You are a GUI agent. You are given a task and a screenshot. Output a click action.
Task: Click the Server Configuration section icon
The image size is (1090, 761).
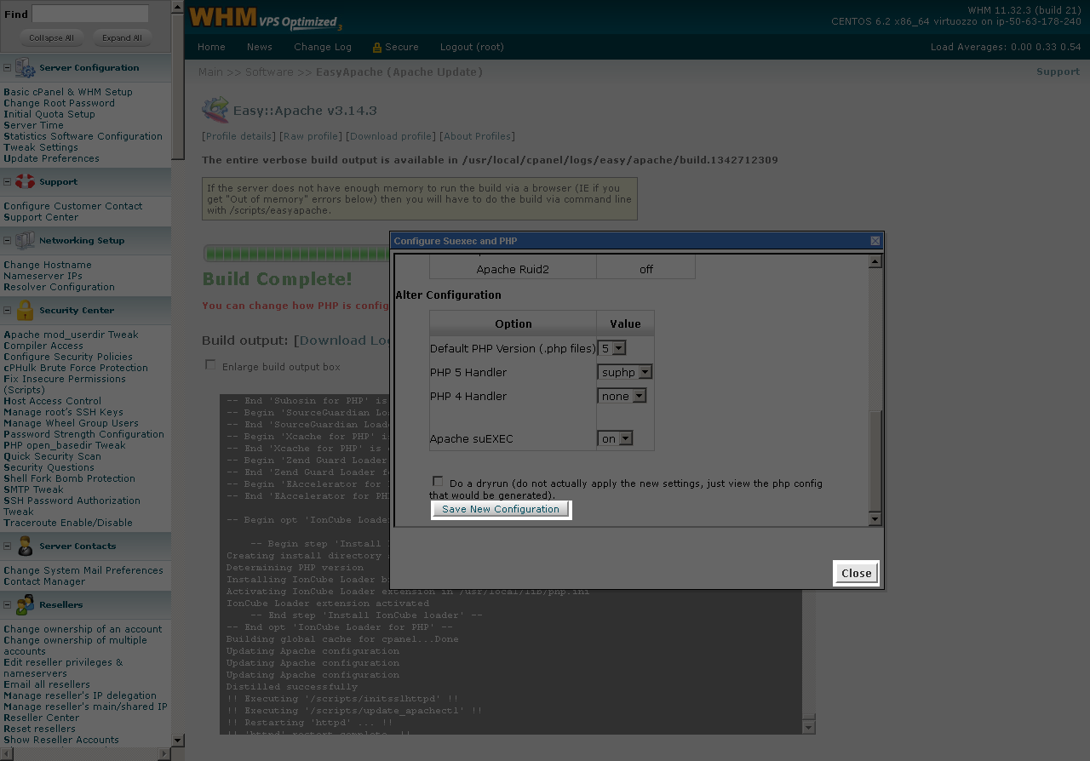click(x=25, y=68)
